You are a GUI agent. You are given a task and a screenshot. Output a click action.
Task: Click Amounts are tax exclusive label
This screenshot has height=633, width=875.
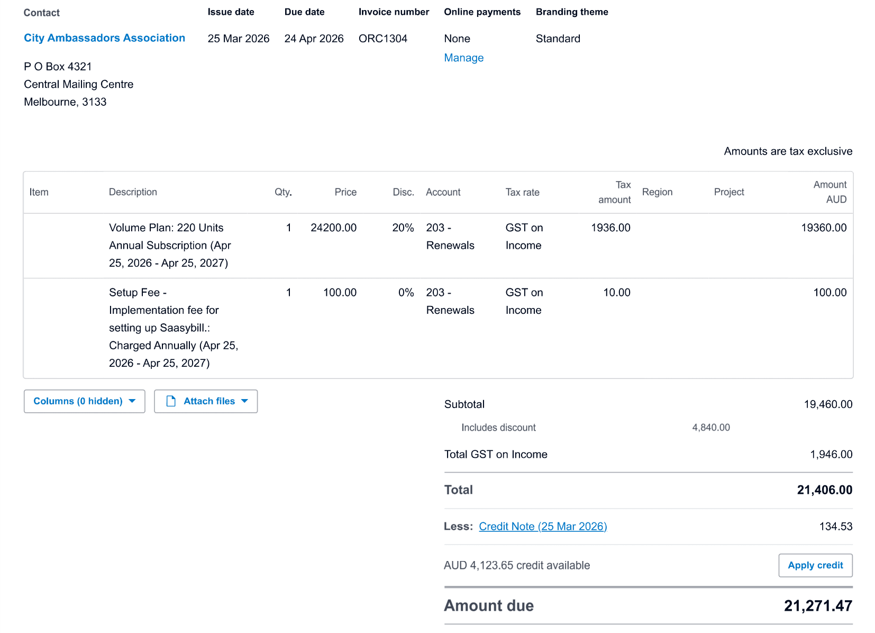click(788, 151)
